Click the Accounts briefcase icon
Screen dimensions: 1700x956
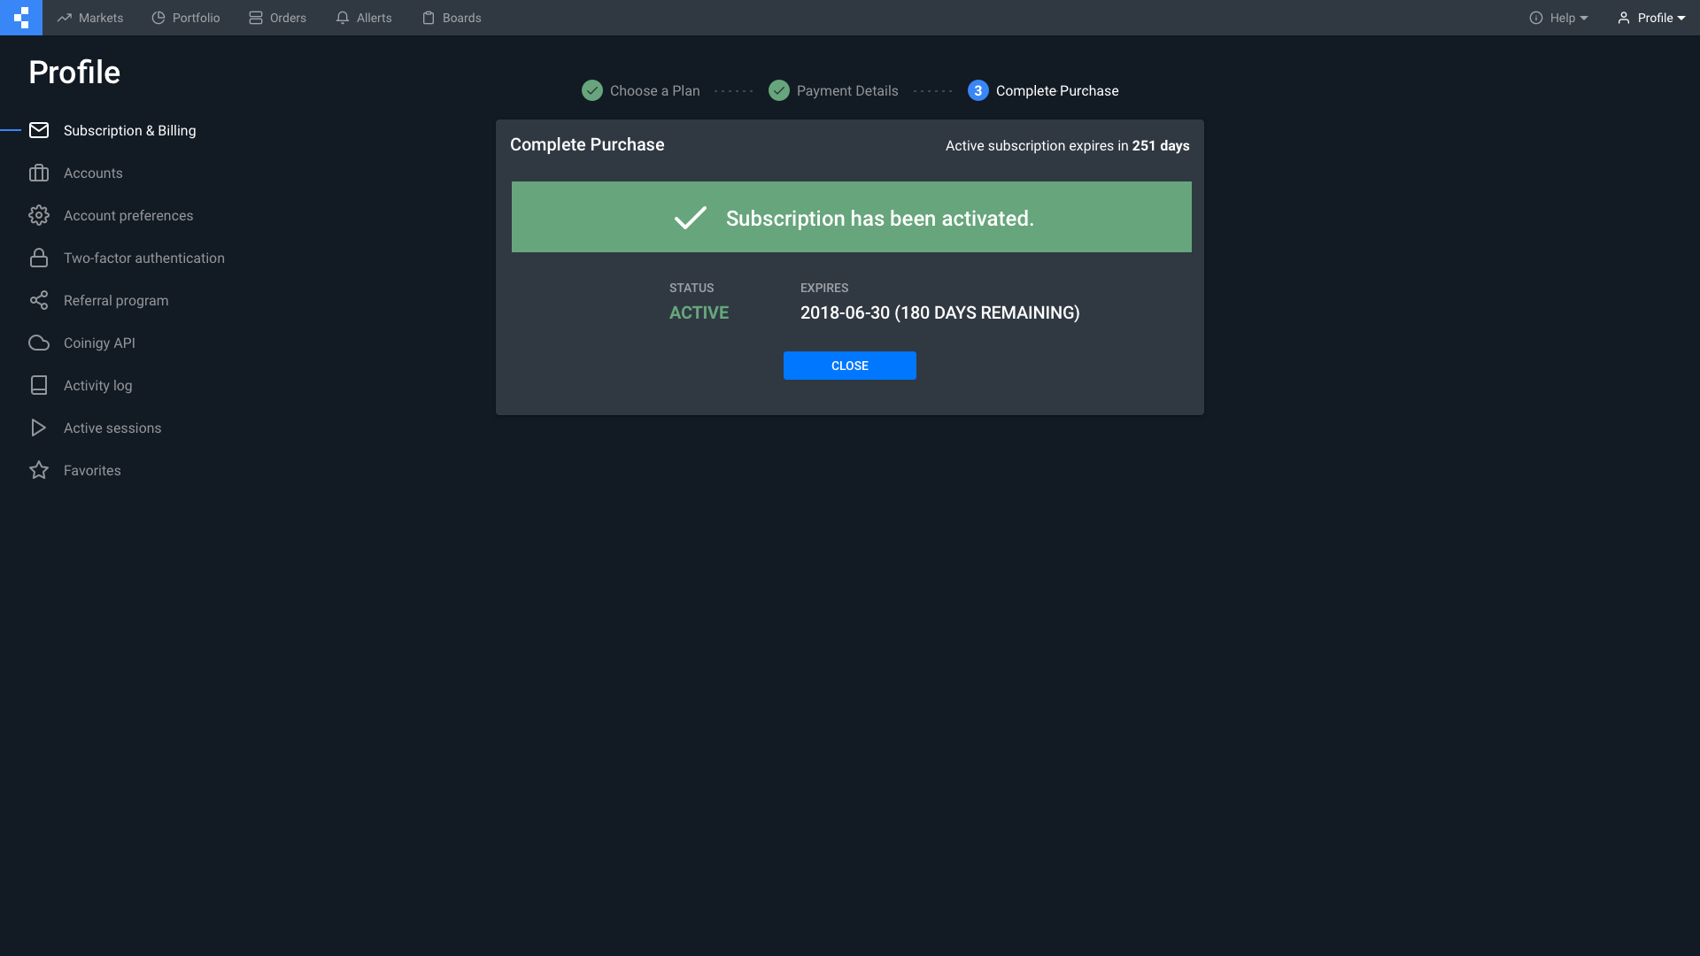point(39,173)
